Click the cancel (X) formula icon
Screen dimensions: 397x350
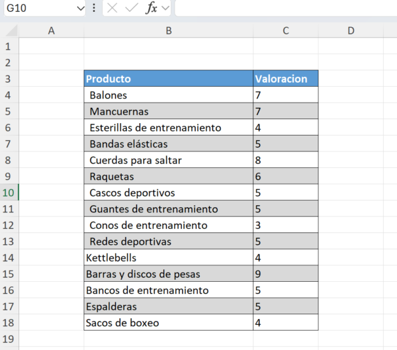112,8
